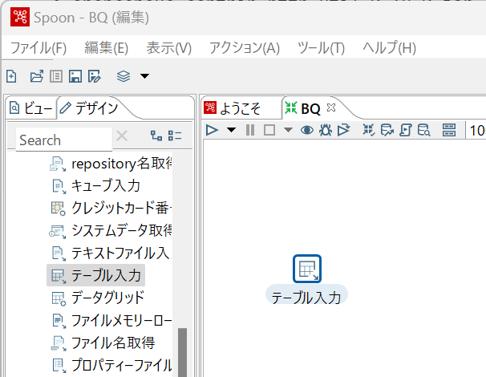Close the BQ tab
486x377 pixels.
click(x=331, y=108)
